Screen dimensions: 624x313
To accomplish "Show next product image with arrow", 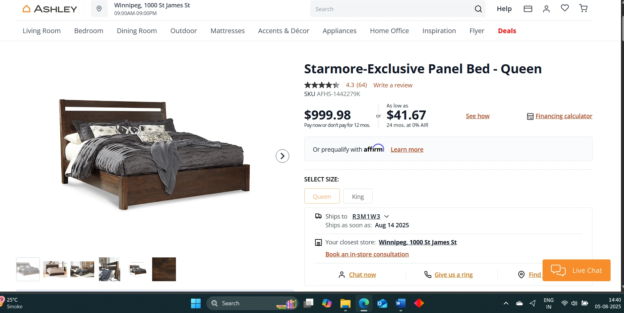I will [x=283, y=156].
